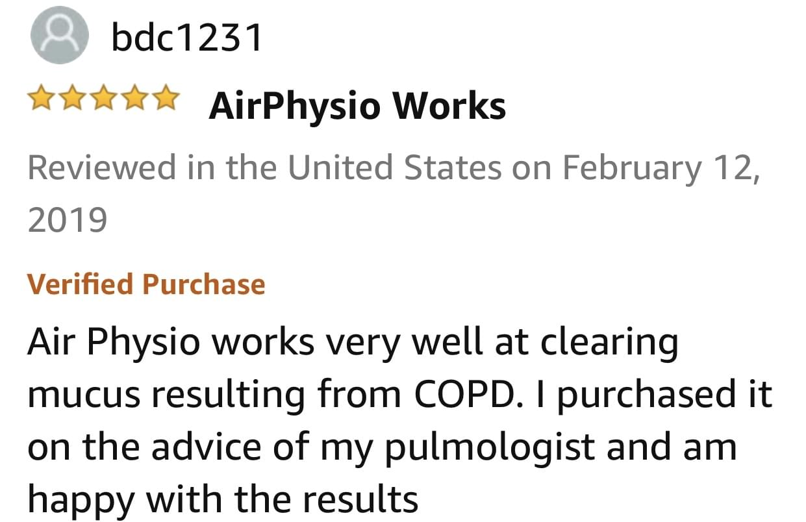Click the first gold rating star

(x=42, y=99)
